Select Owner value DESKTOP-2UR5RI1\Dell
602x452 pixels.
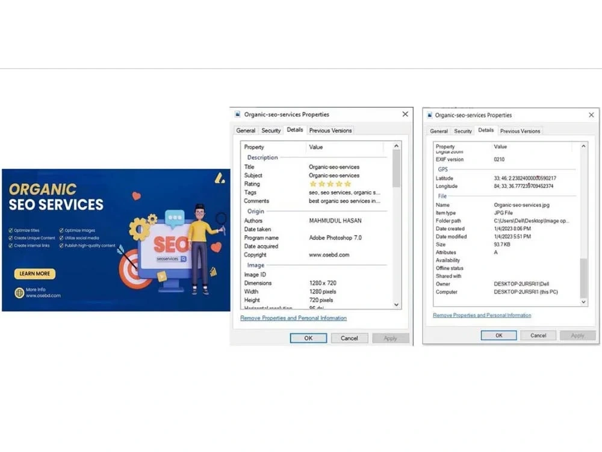521,284
